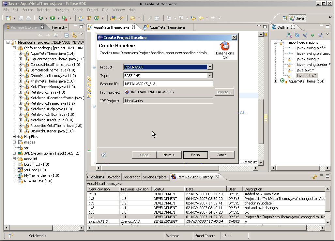Click the Back navigation yellow arrow

[x=201, y=18]
